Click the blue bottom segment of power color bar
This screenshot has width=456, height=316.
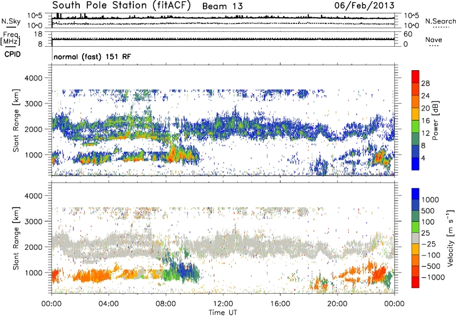click(x=416, y=164)
